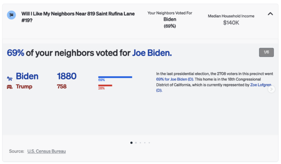
Task: Click the 'Will I Like My Neighbors' header title
Action: tap(78, 17)
